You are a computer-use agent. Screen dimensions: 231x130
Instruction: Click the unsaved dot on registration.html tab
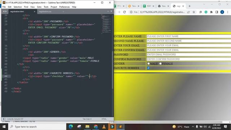point(35,12)
